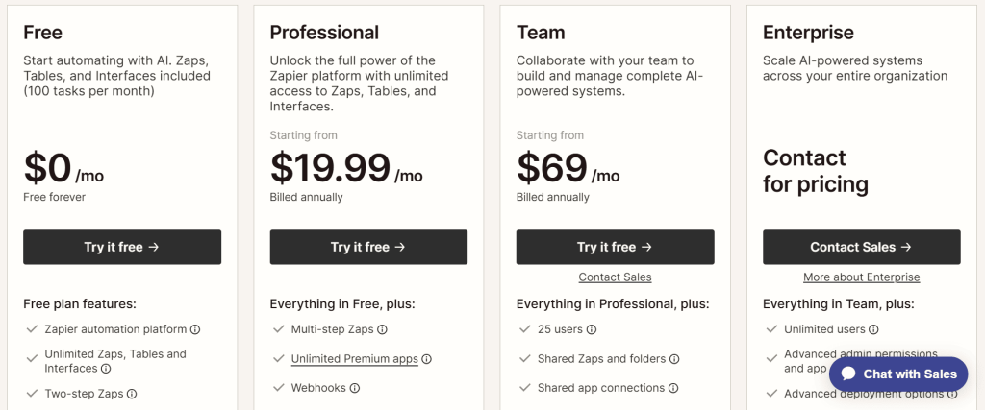Click info icon next to Unlimited Premium apps

click(427, 359)
